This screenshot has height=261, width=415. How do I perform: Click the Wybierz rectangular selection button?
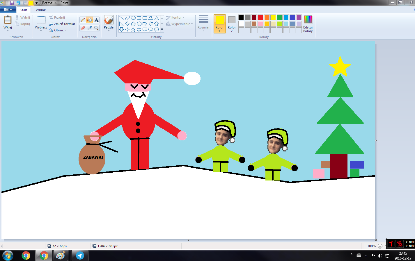pos(41,20)
